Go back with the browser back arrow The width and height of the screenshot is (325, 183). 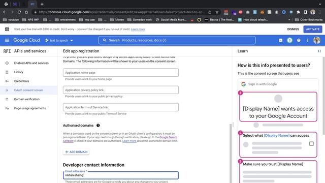[x=5, y=12]
